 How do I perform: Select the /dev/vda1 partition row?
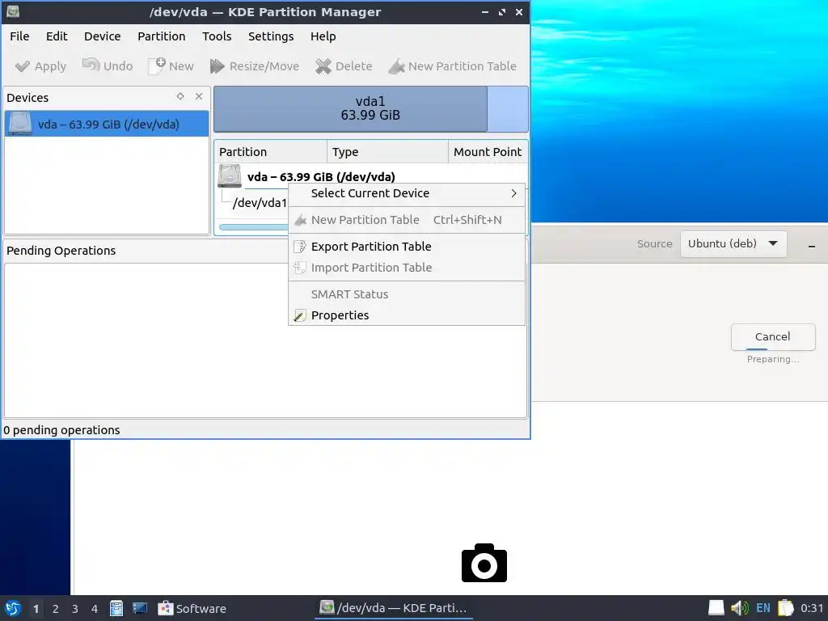[x=260, y=203]
